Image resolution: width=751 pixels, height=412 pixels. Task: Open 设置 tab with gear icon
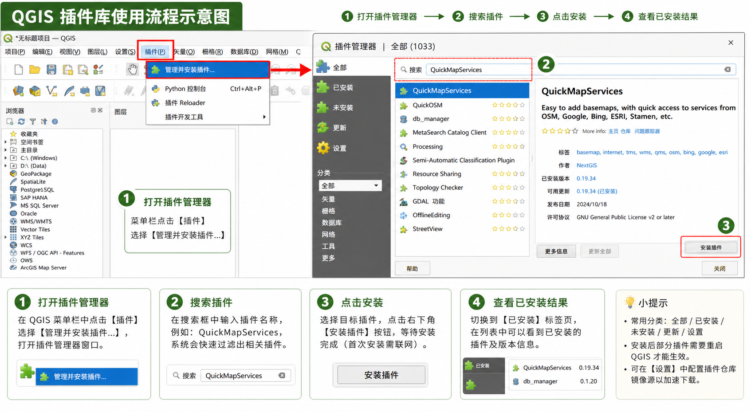click(x=351, y=148)
